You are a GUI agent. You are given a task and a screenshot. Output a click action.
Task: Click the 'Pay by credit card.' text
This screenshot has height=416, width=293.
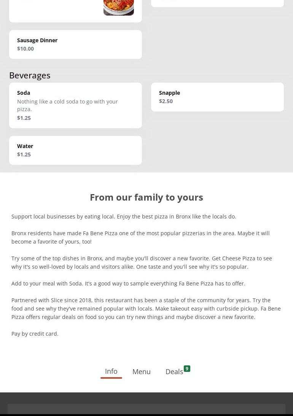point(35,334)
